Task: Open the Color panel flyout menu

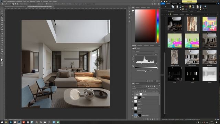Action: [x=159, y=8]
